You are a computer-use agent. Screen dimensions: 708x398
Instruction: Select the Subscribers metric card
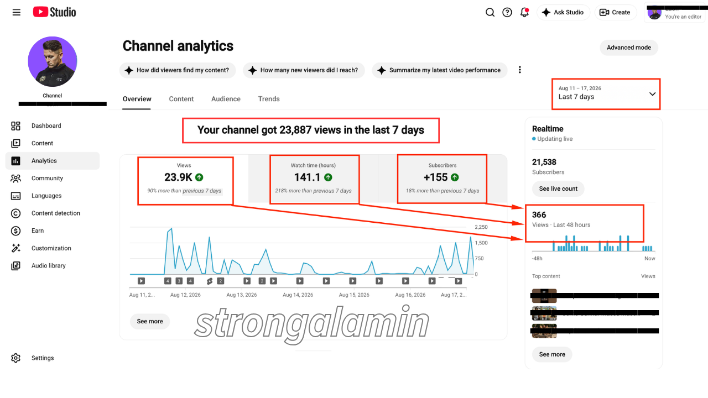coord(442,179)
